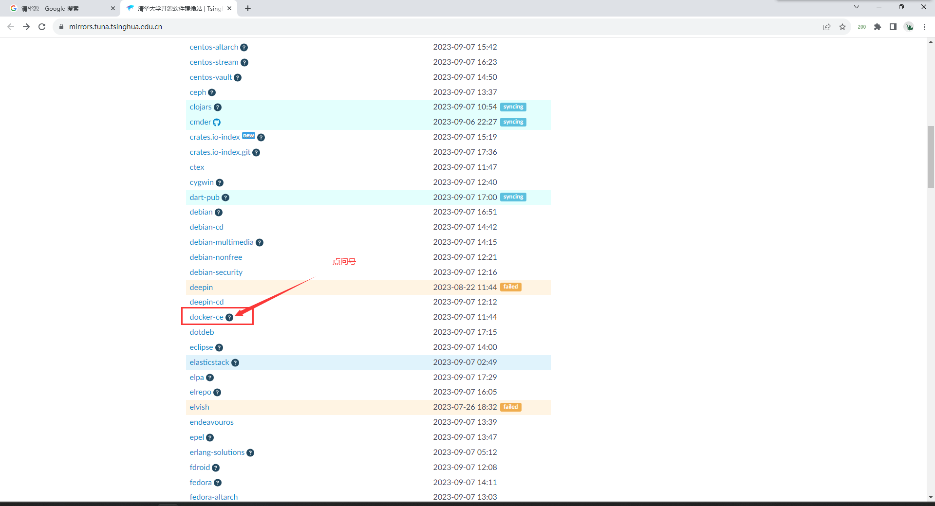Click the question mark next to fedora
The height and width of the screenshot is (506, 935).
pyautogui.click(x=218, y=483)
